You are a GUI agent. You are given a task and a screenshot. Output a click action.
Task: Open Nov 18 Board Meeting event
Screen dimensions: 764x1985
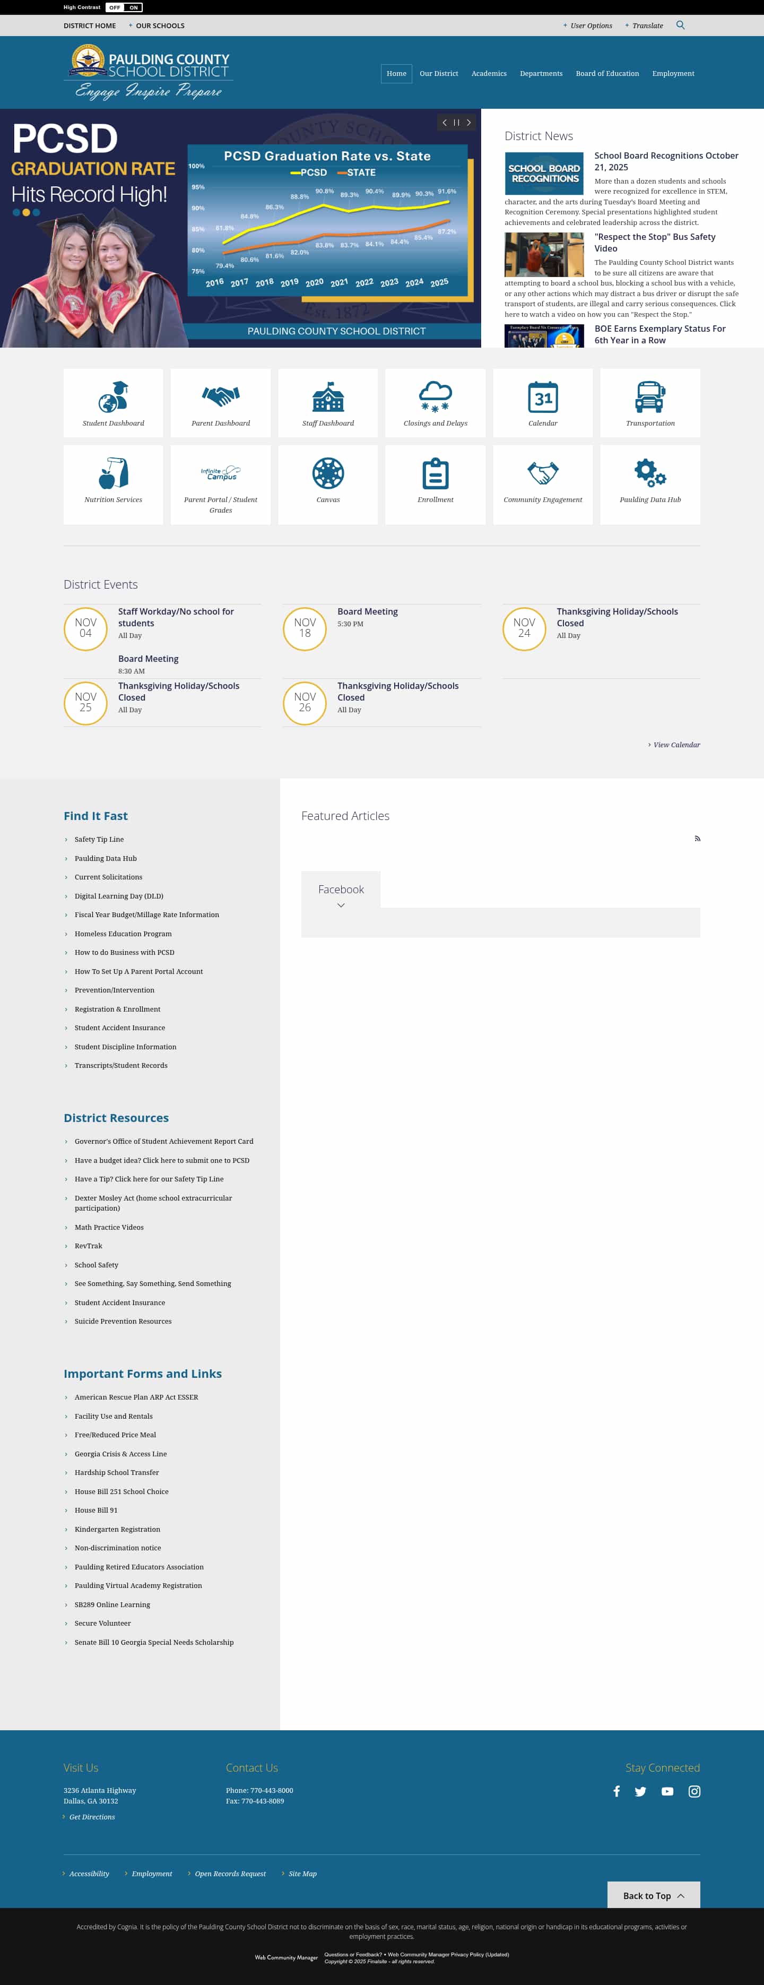(x=367, y=611)
